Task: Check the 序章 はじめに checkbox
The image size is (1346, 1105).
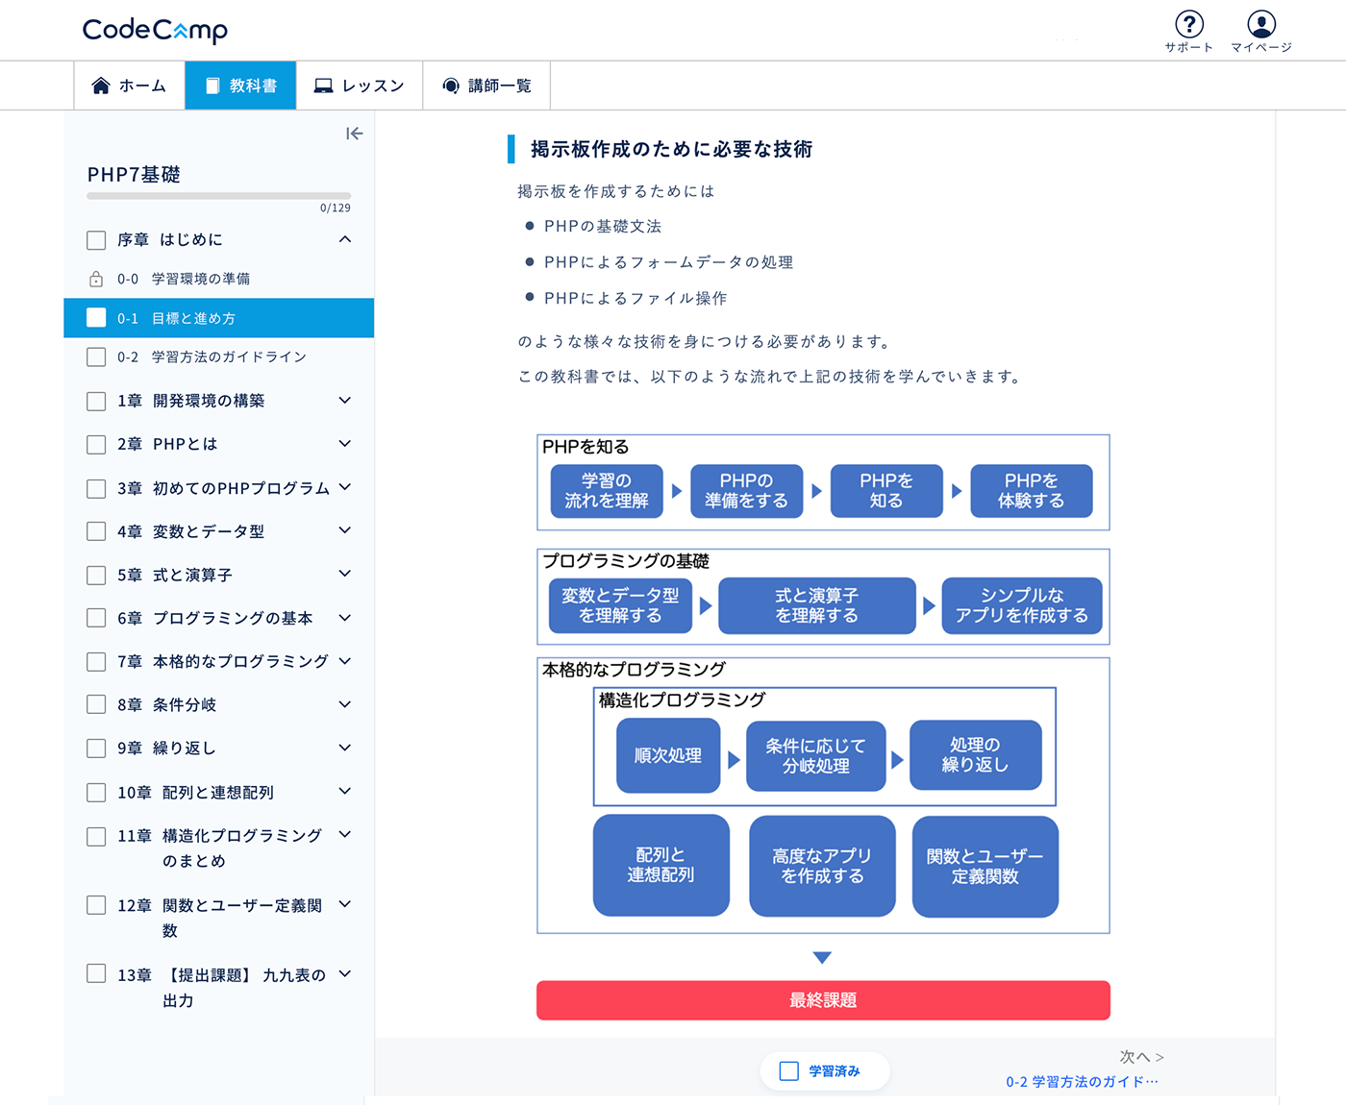Action: 96,240
